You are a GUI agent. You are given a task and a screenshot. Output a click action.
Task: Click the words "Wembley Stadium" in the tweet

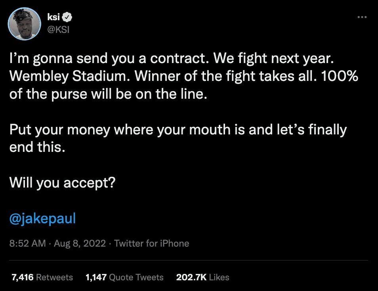pos(68,76)
